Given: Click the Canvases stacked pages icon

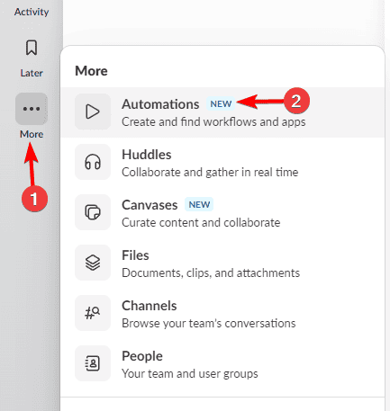Looking at the screenshot, I should [93, 212].
